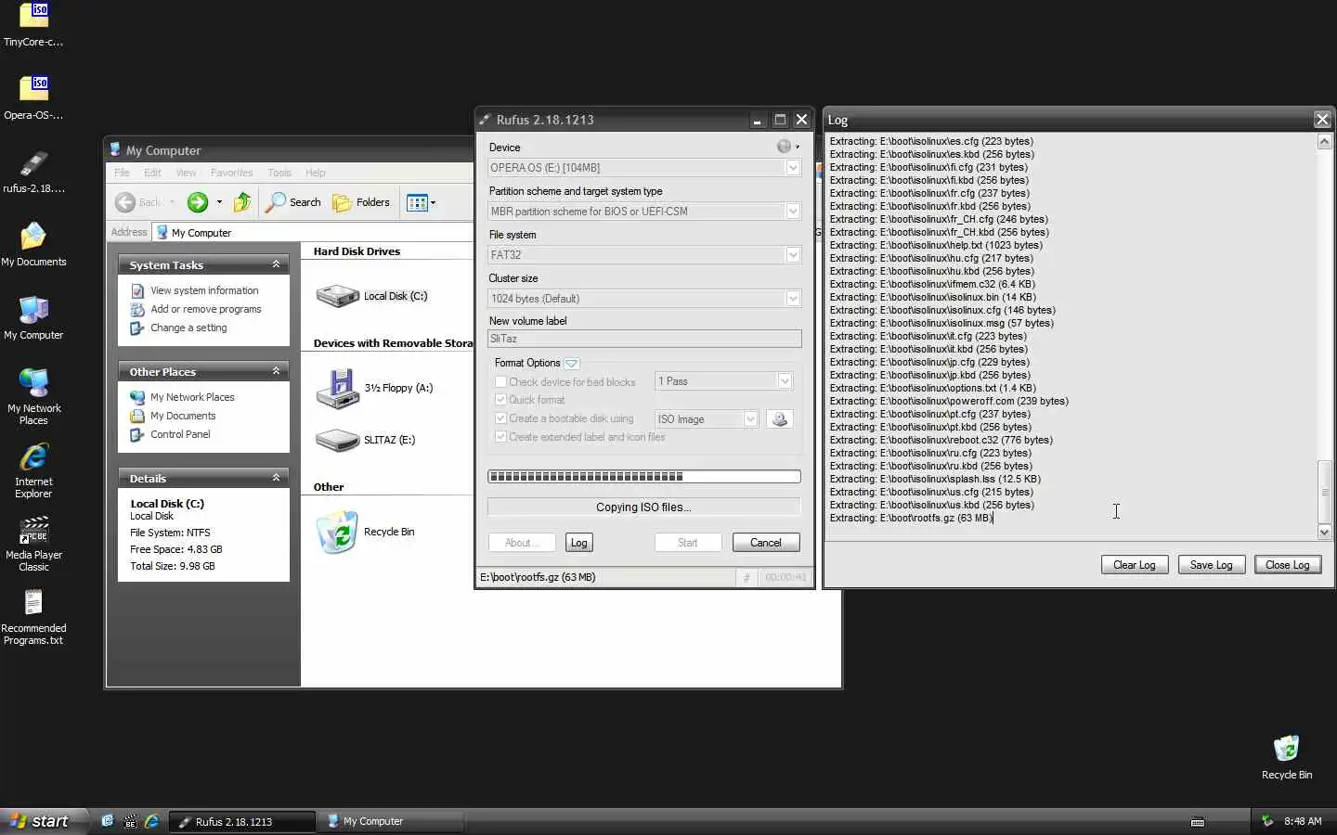Open Edit menu in My Computer
This screenshot has width=1337, height=835.
[152, 173]
